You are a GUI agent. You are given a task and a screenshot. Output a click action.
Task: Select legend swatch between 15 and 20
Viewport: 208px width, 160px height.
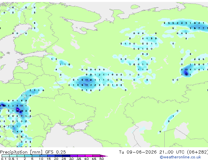pos(51,156)
